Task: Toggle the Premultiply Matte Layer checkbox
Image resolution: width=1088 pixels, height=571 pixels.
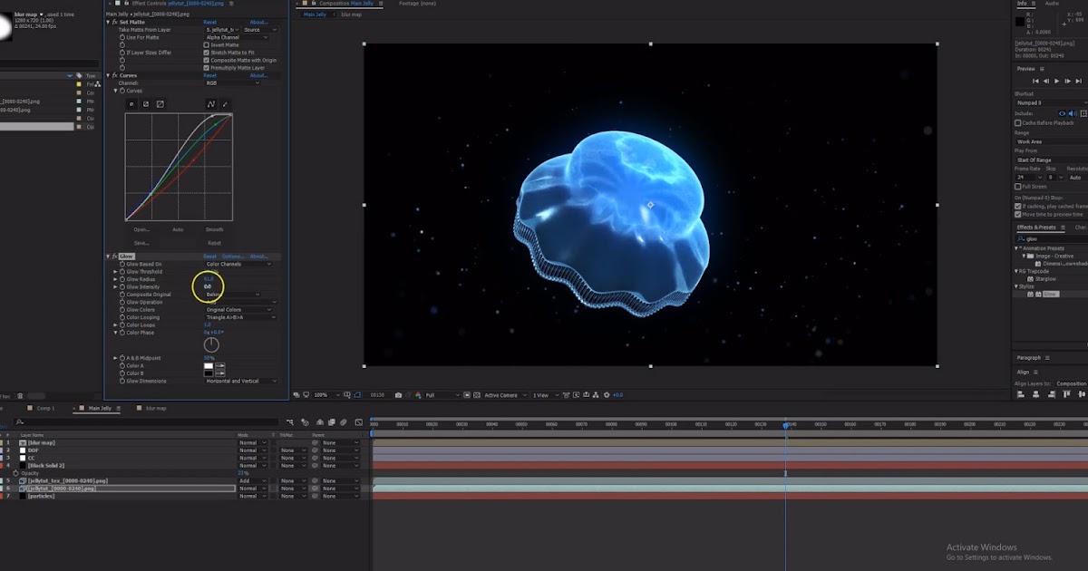Action: point(207,68)
